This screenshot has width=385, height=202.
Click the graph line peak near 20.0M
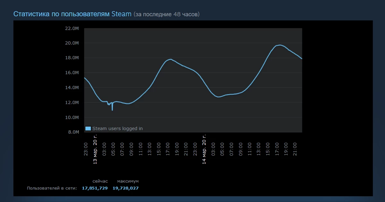click(280, 45)
